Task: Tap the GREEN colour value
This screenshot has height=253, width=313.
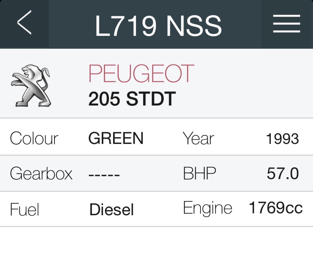Action: [116, 138]
